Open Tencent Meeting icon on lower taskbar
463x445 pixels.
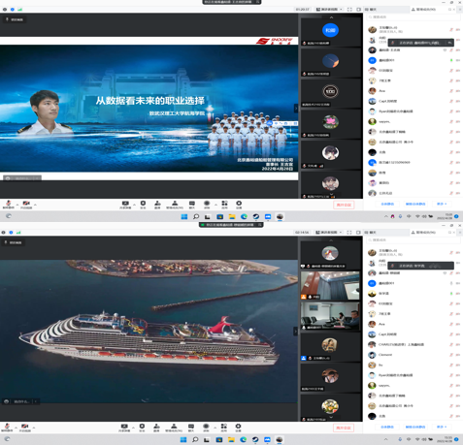267,439
